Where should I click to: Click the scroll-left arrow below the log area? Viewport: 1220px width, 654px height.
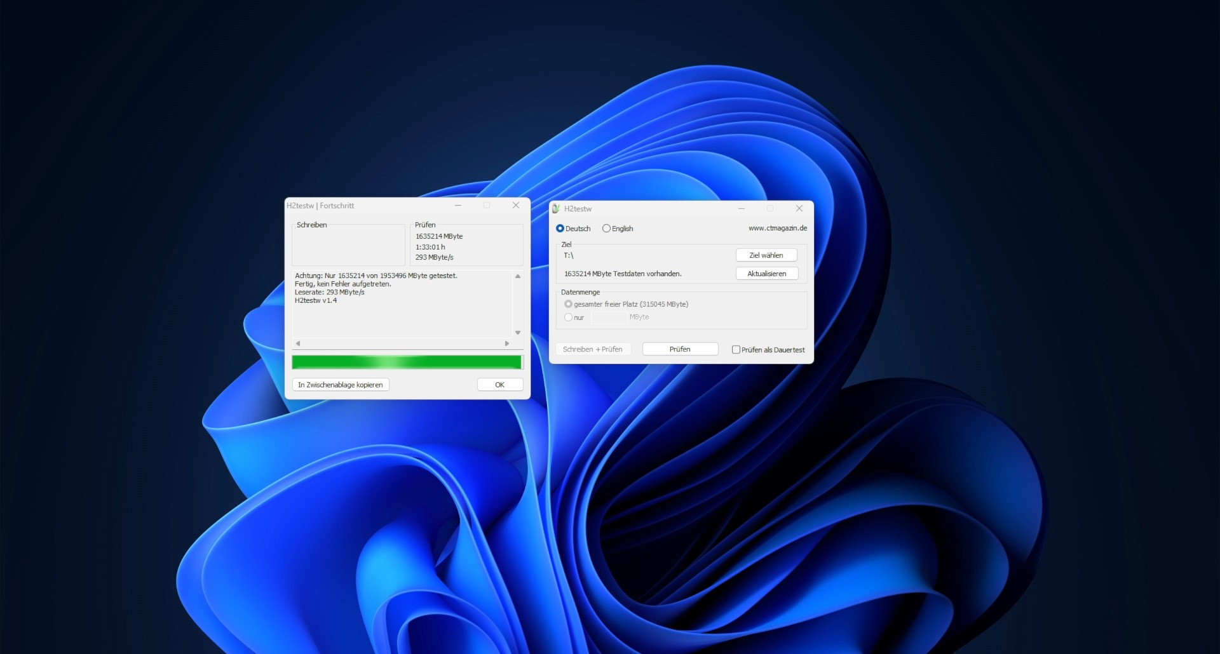[297, 343]
